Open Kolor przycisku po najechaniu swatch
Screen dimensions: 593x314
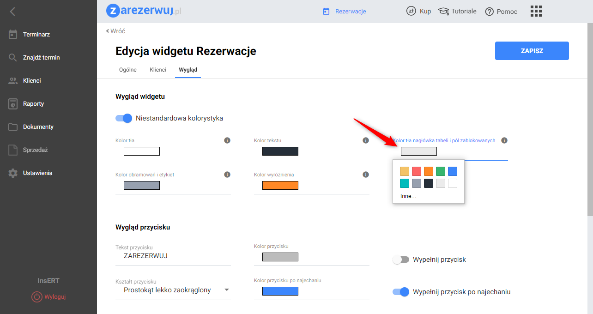280,291
